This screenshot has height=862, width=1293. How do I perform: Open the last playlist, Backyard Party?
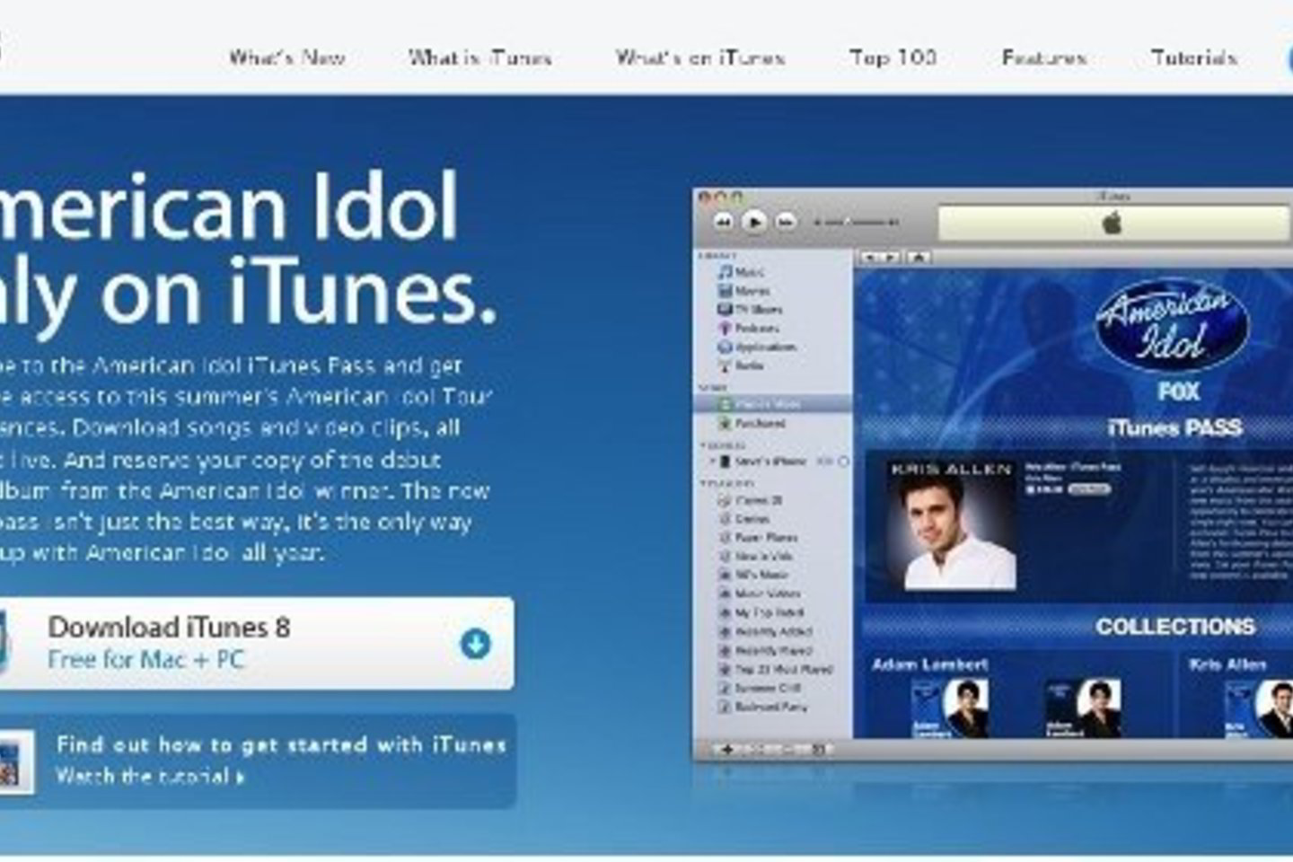tap(762, 707)
